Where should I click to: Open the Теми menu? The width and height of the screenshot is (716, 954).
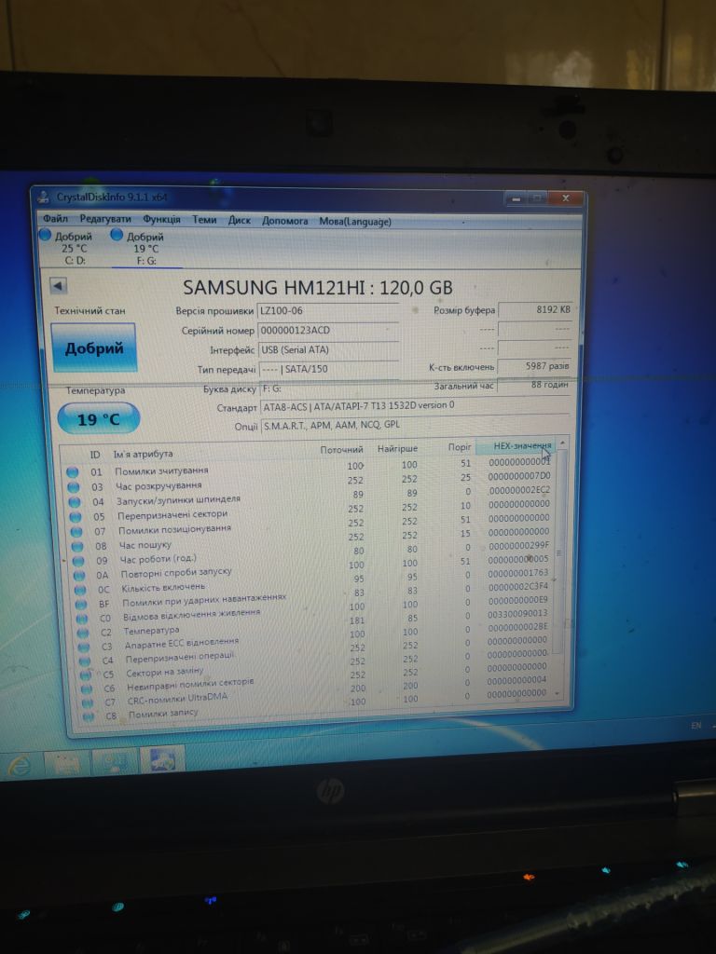click(x=204, y=220)
